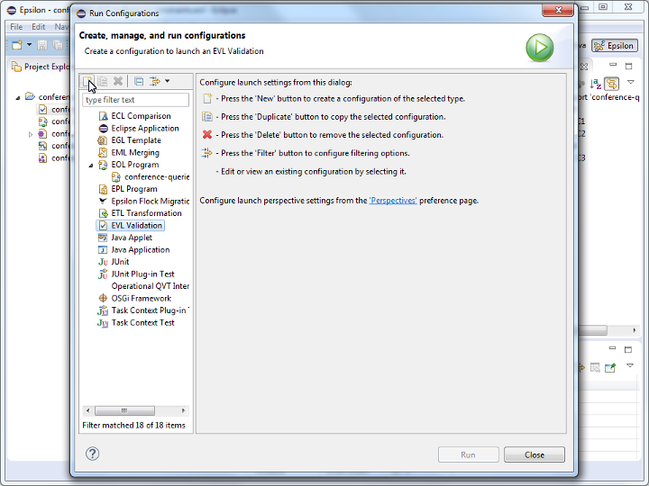649x486 pixels.
Task: Choose OSGi Framework configuration type
Action: coord(141,298)
